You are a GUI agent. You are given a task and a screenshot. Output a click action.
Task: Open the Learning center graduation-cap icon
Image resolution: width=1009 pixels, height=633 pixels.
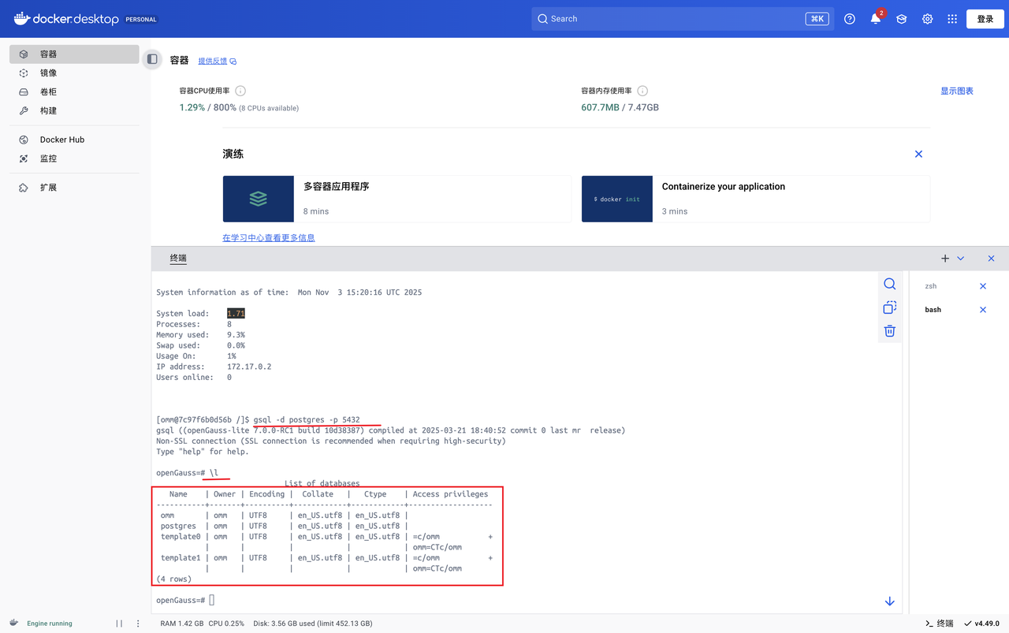click(902, 19)
